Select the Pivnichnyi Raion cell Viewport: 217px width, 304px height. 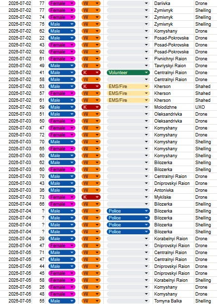coord(174,59)
